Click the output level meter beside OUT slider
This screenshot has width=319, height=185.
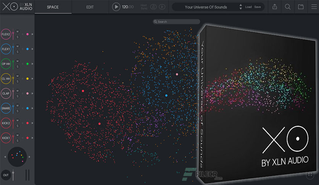click(x=27, y=175)
